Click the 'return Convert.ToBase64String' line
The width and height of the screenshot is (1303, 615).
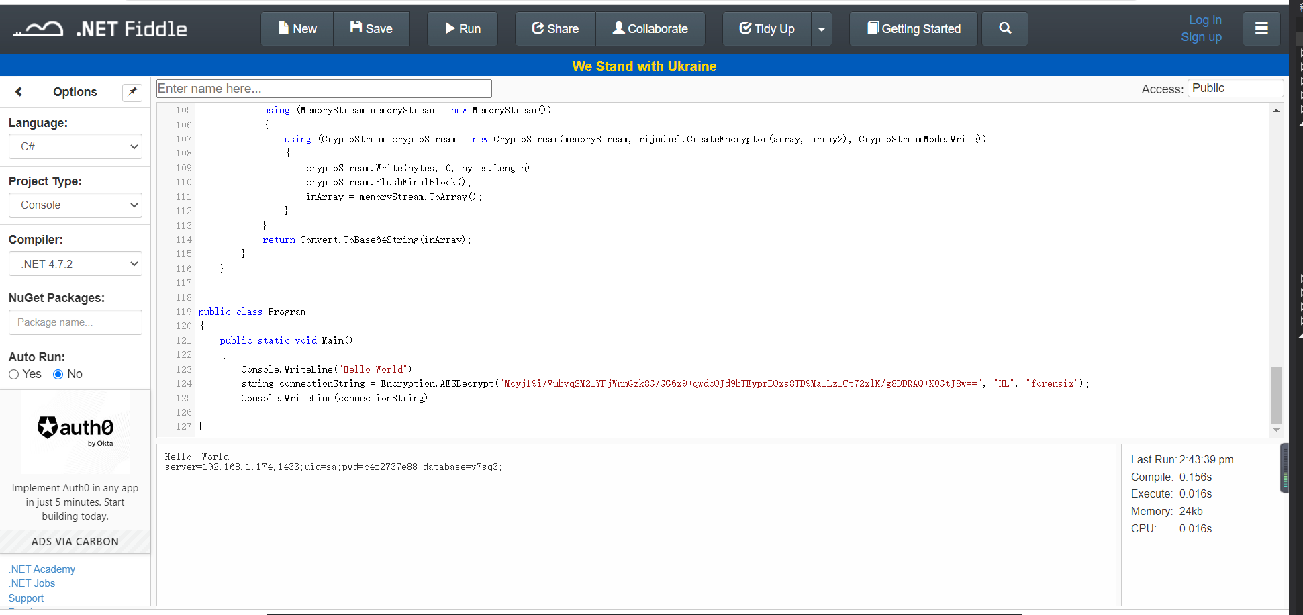point(367,240)
